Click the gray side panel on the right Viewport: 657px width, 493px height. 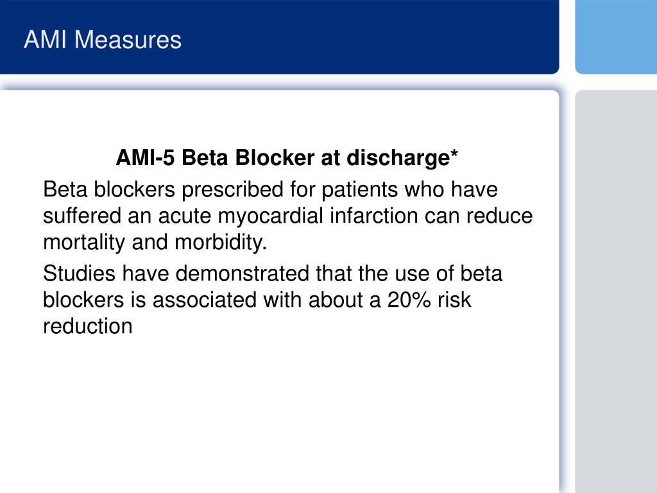coord(616,291)
